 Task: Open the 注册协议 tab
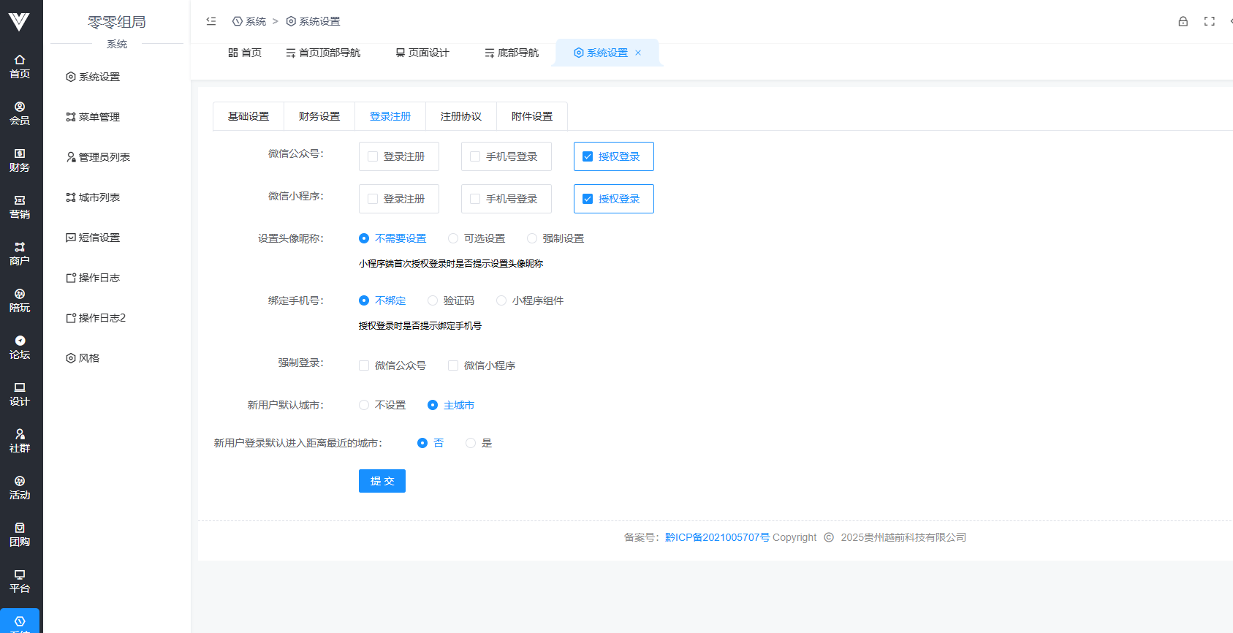[x=461, y=116]
